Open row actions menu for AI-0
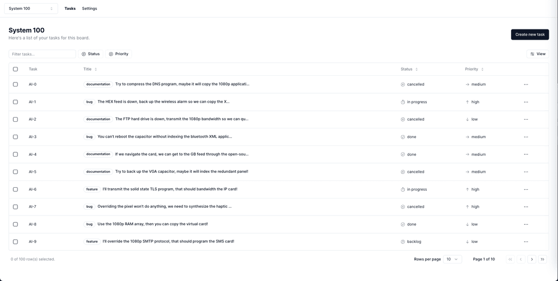Screen dimensions: 558x281 526,85
